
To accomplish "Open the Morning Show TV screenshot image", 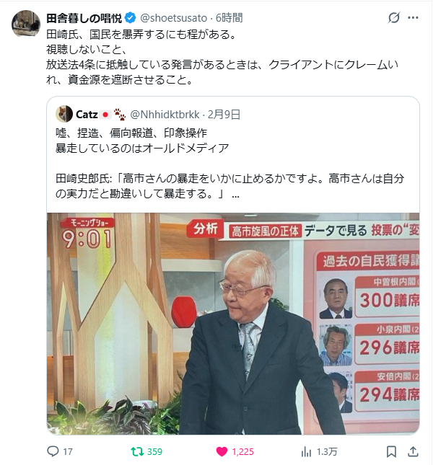I will pyautogui.click(x=233, y=324).
